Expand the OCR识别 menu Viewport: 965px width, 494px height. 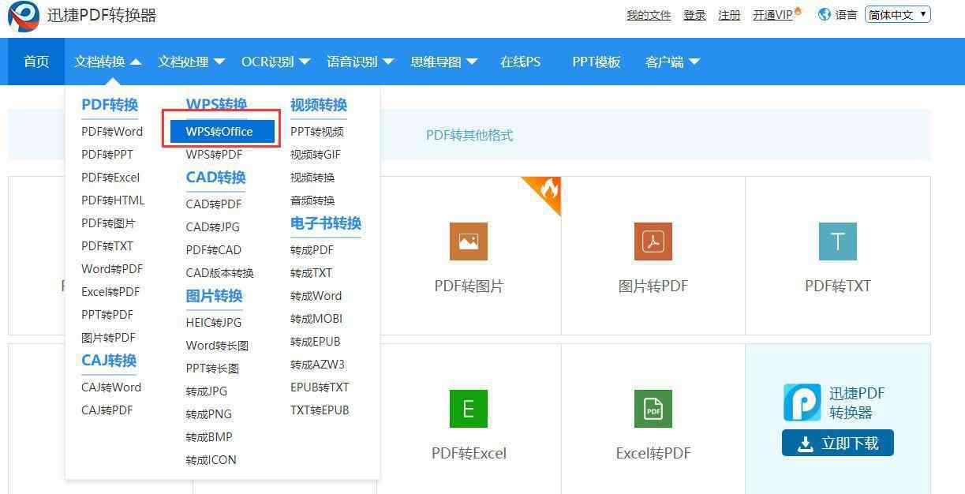tap(275, 62)
